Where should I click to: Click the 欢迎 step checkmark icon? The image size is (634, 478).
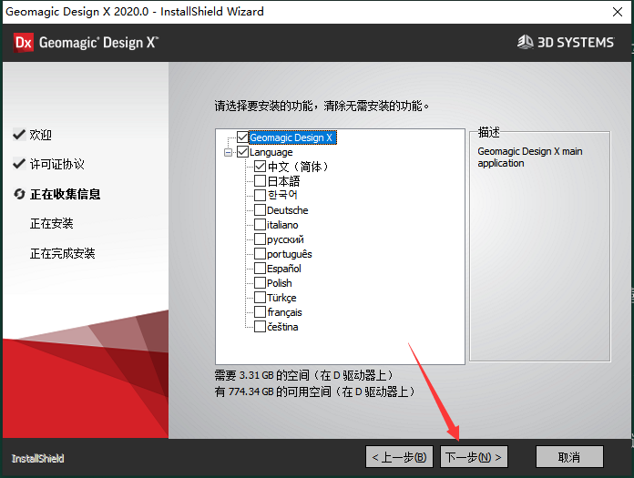coord(19,134)
